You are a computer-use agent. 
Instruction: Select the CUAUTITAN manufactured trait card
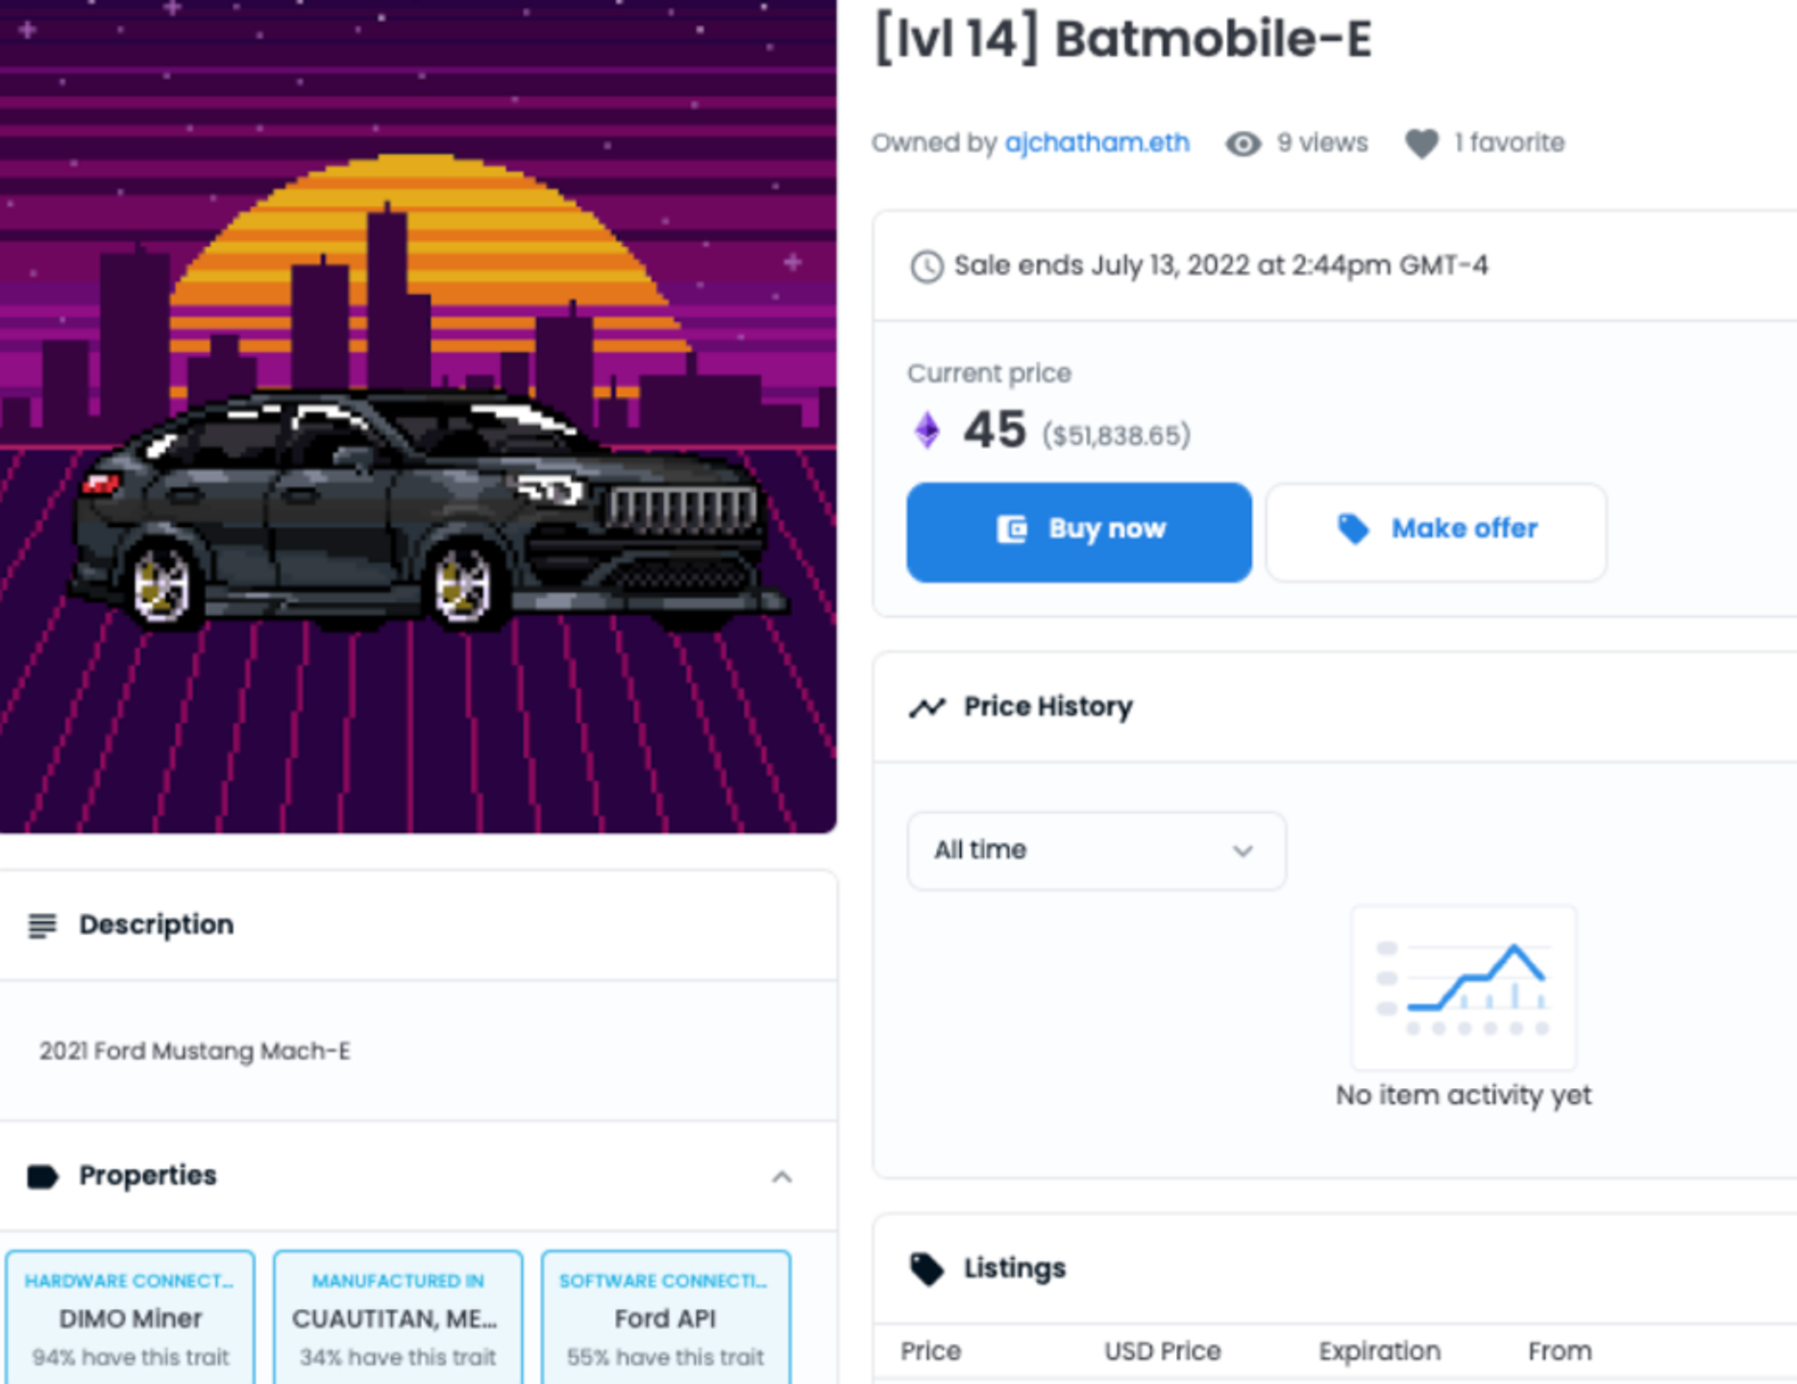tap(397, 1318)
